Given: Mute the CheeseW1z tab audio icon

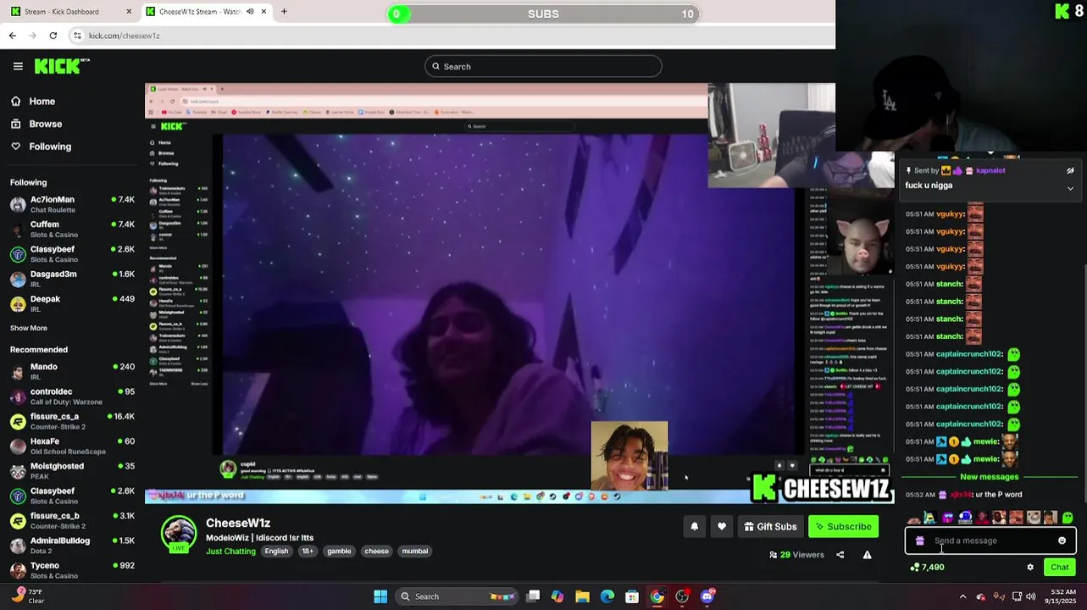Looking at the screenshot, I should (250, 12).
